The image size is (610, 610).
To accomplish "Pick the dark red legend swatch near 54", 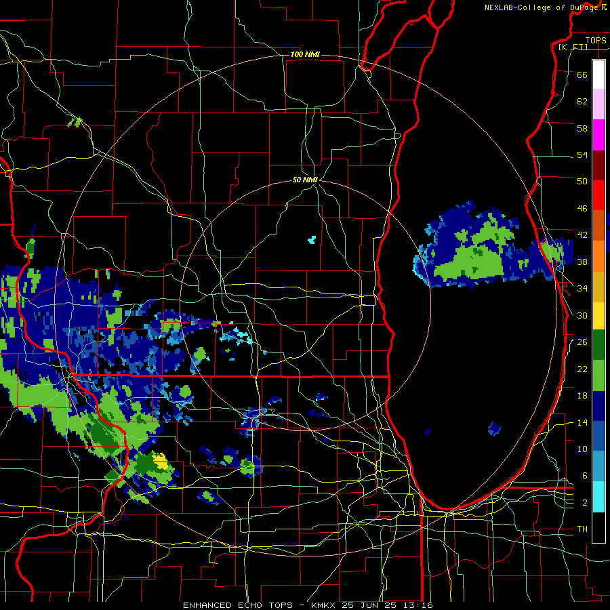I will (598, 165).
